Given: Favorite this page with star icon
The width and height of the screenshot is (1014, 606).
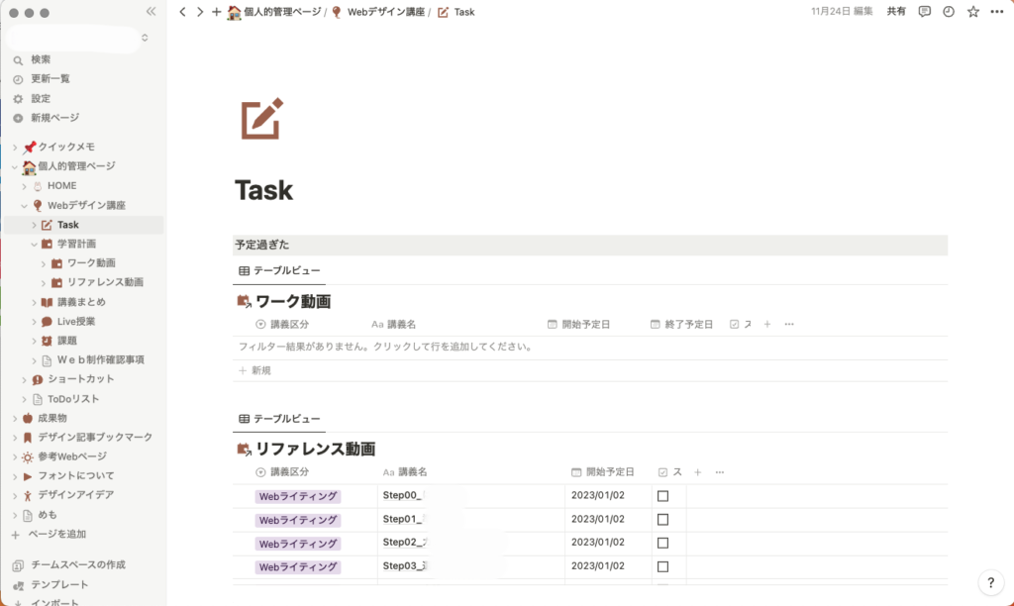Looking at the screenshot, I should [x=972, y=12].
